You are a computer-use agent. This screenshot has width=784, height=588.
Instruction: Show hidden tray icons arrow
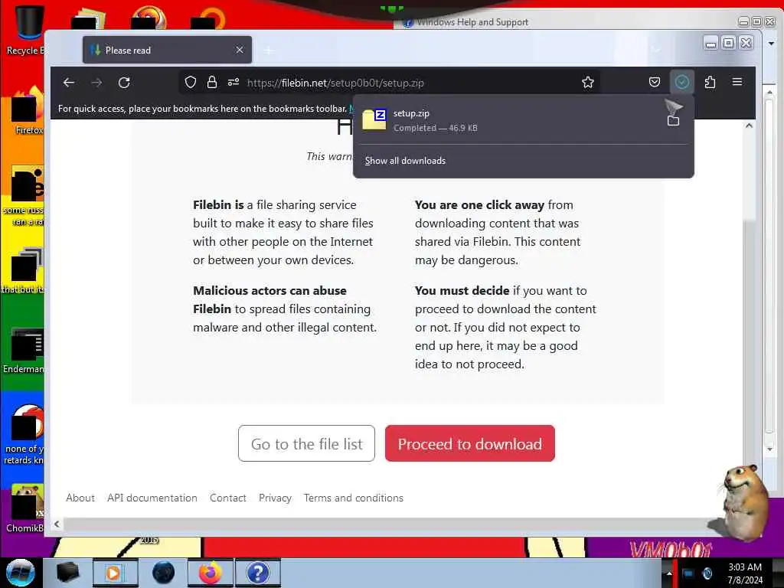click(669, 573)
